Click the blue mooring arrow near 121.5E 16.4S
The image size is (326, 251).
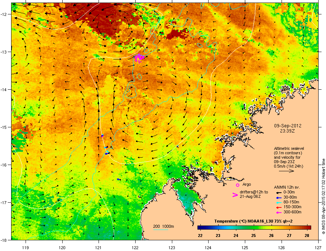pos(119,179)
